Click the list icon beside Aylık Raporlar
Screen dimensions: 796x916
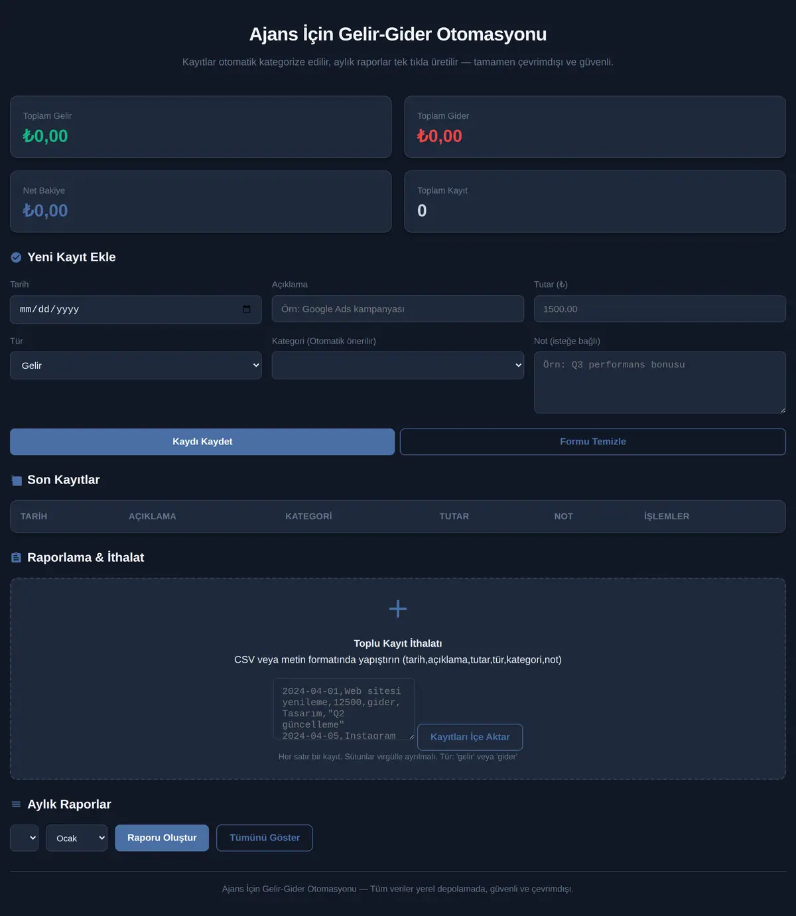[16, 805]
